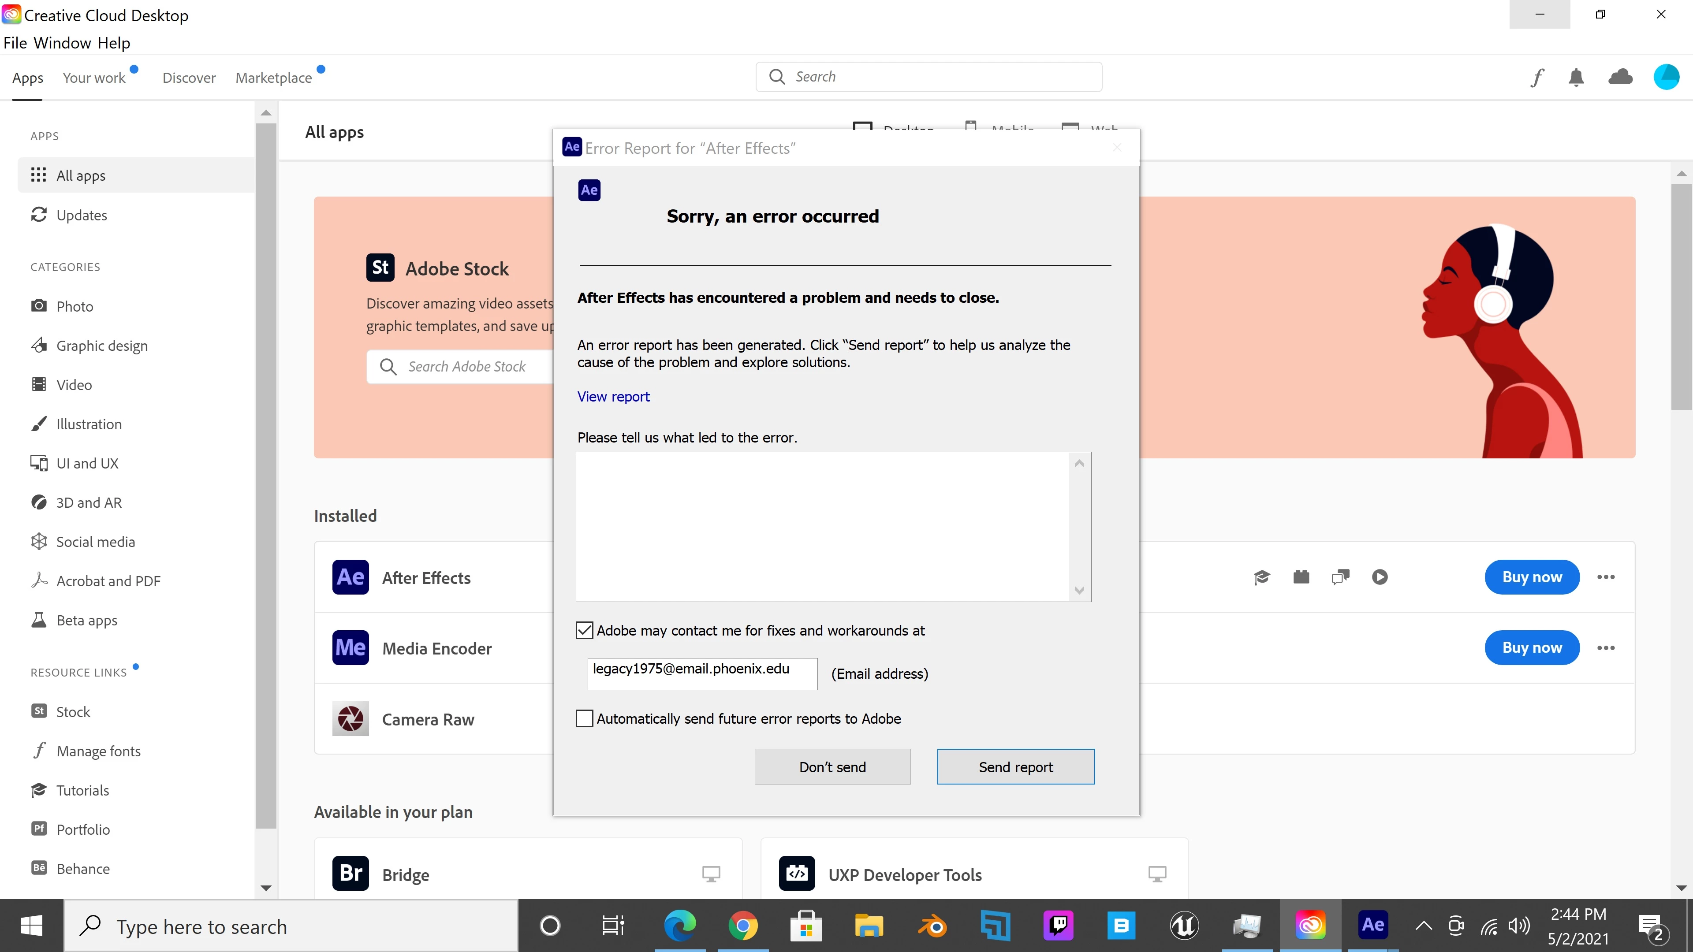
Task: Open the fonts icon in top bar
Action: coord(1536,78)
